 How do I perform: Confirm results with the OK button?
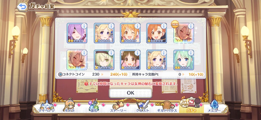tap(131, 93)
